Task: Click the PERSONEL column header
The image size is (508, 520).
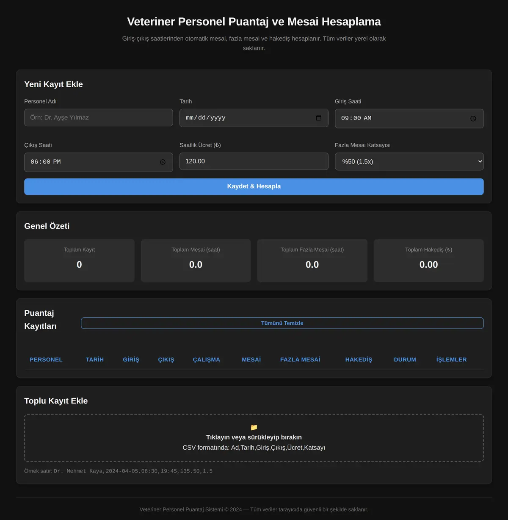Action: pos(46,359)
